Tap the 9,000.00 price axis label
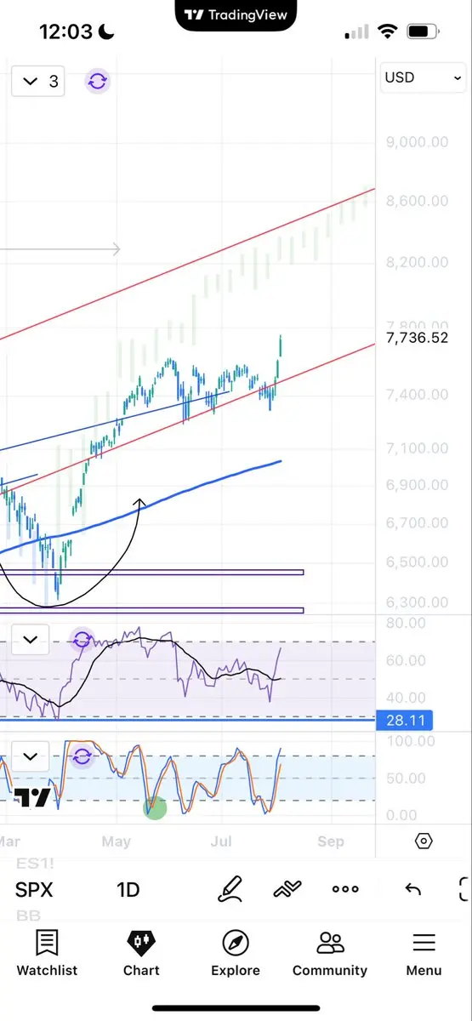472x1021 pixels. [x=417, y=142]
